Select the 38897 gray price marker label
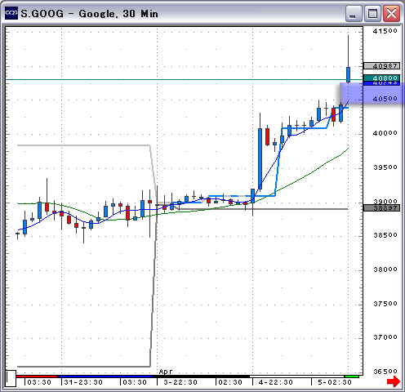Viewport: 405px width, 392px height. point(381,208)
